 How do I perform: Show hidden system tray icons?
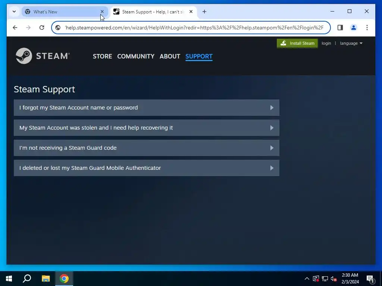[307, 279]
